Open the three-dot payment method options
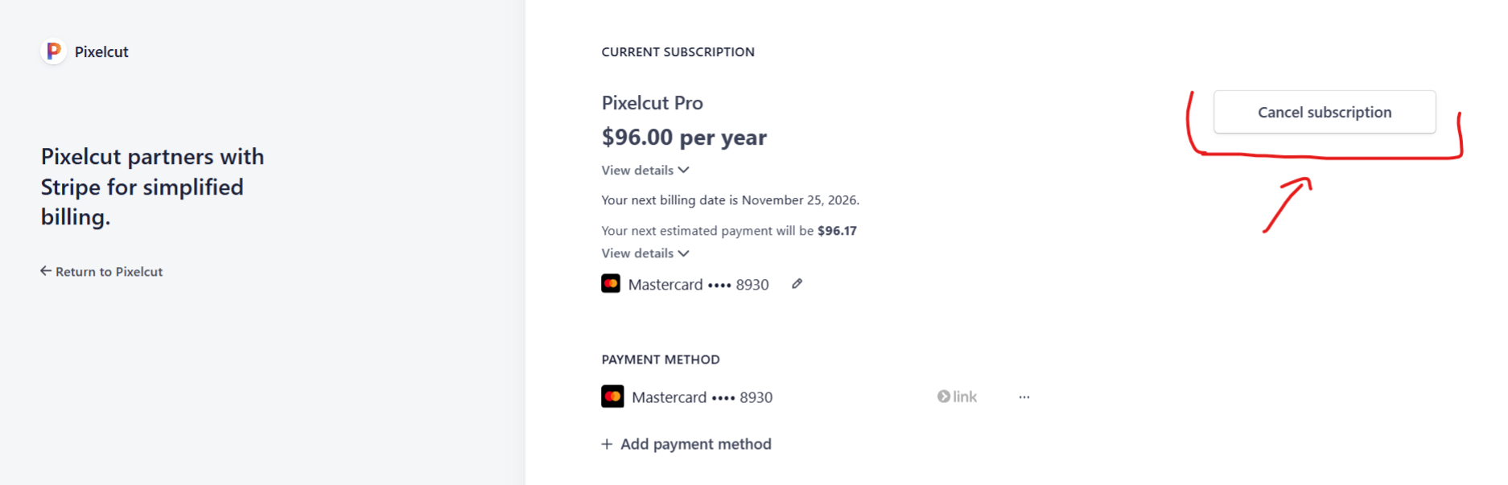The width and height of the screenshot is (1508, 485). coord(1024,397)
